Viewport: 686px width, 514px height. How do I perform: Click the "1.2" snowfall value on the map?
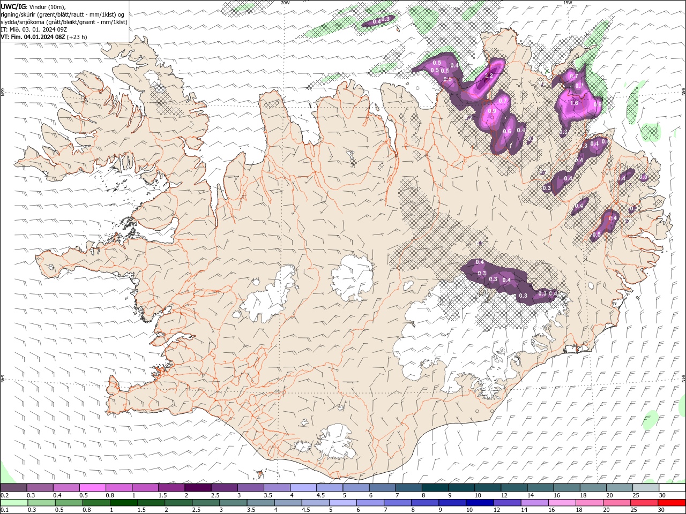pyautogui.click(x=489, y=76)
